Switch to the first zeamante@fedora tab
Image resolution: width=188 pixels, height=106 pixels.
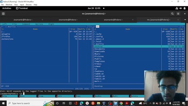pyautogui.click(x=23, y=20)
